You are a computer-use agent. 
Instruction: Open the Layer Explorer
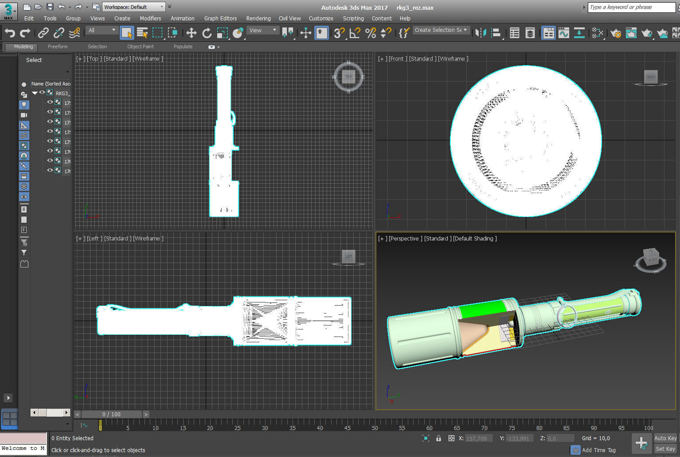coord(530,33)
